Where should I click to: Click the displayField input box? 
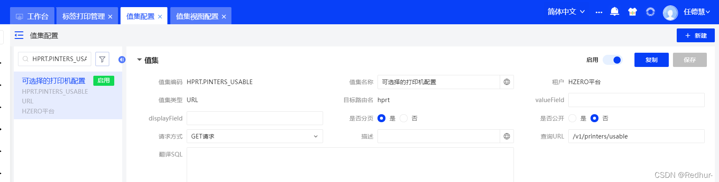pos(254,118)
